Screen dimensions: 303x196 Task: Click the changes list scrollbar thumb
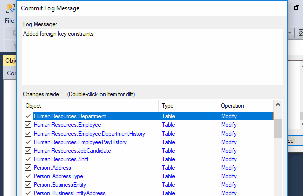(x=278, y=128)
